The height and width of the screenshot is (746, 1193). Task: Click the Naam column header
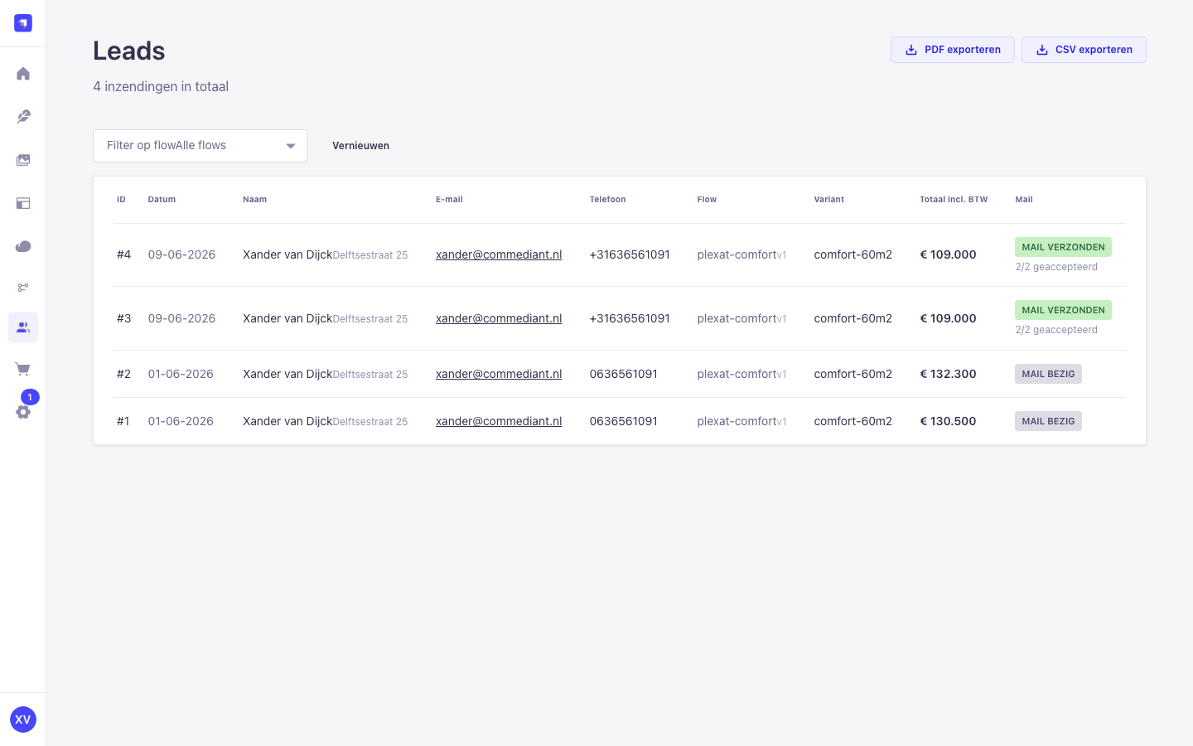tap(254, 200)
